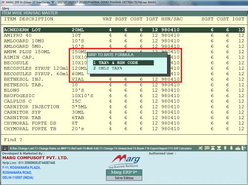Click the Marg ERP 9+ button
Viewport: 248px width, 185px height.
click(x=124, y=172)
